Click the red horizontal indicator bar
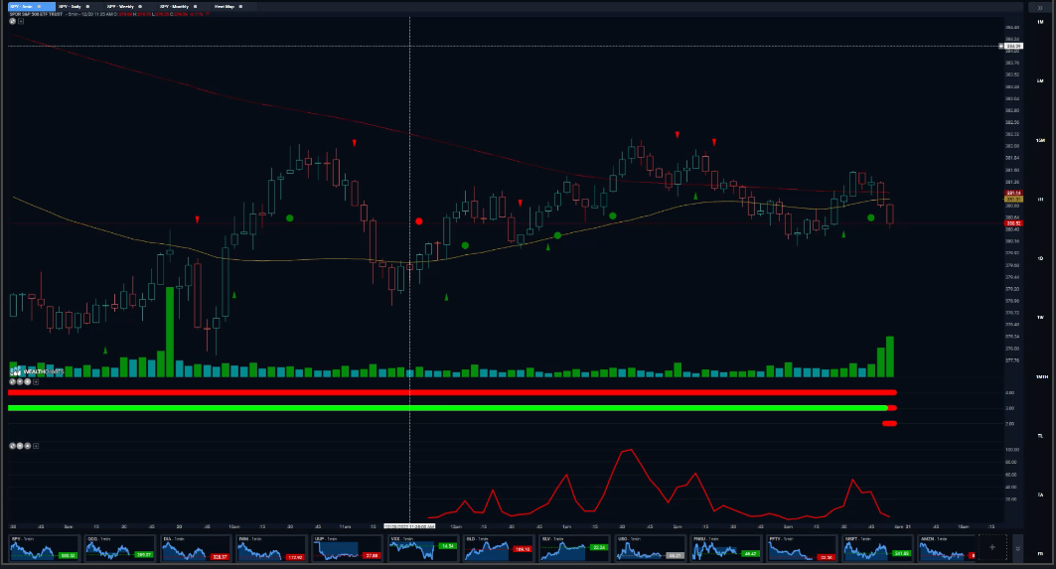Image resolution: width=1056 pixels, height=569 pixels. pyautogui.click(x=447, y=393)
